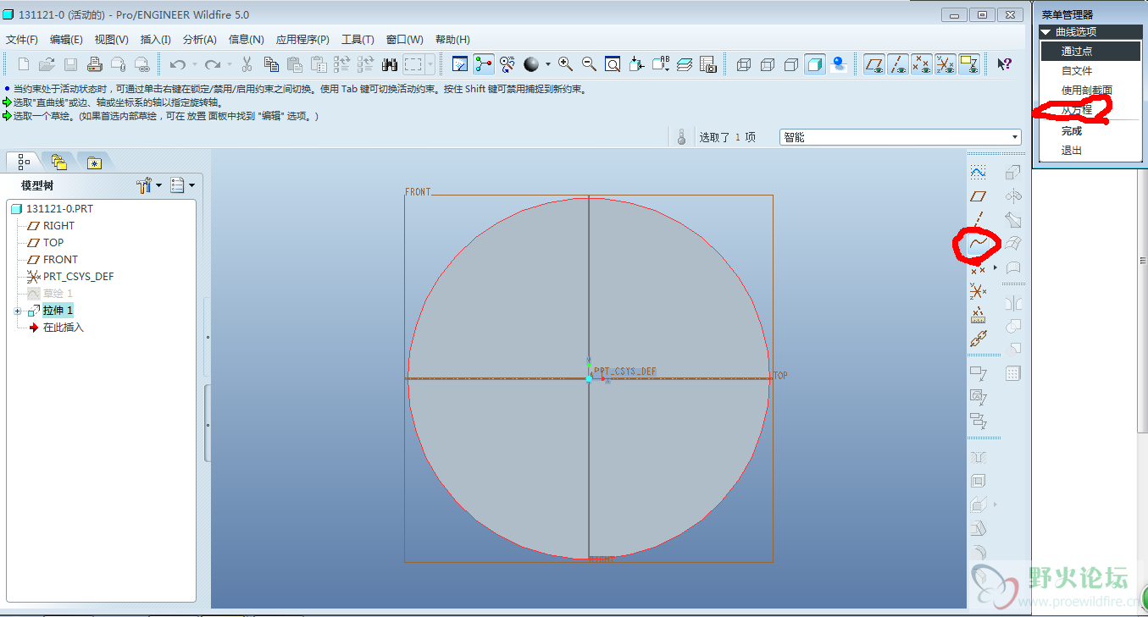Click the Extrude tool icon
Viewport: 1148px width, 617px height.
[x=1012, y=172]
